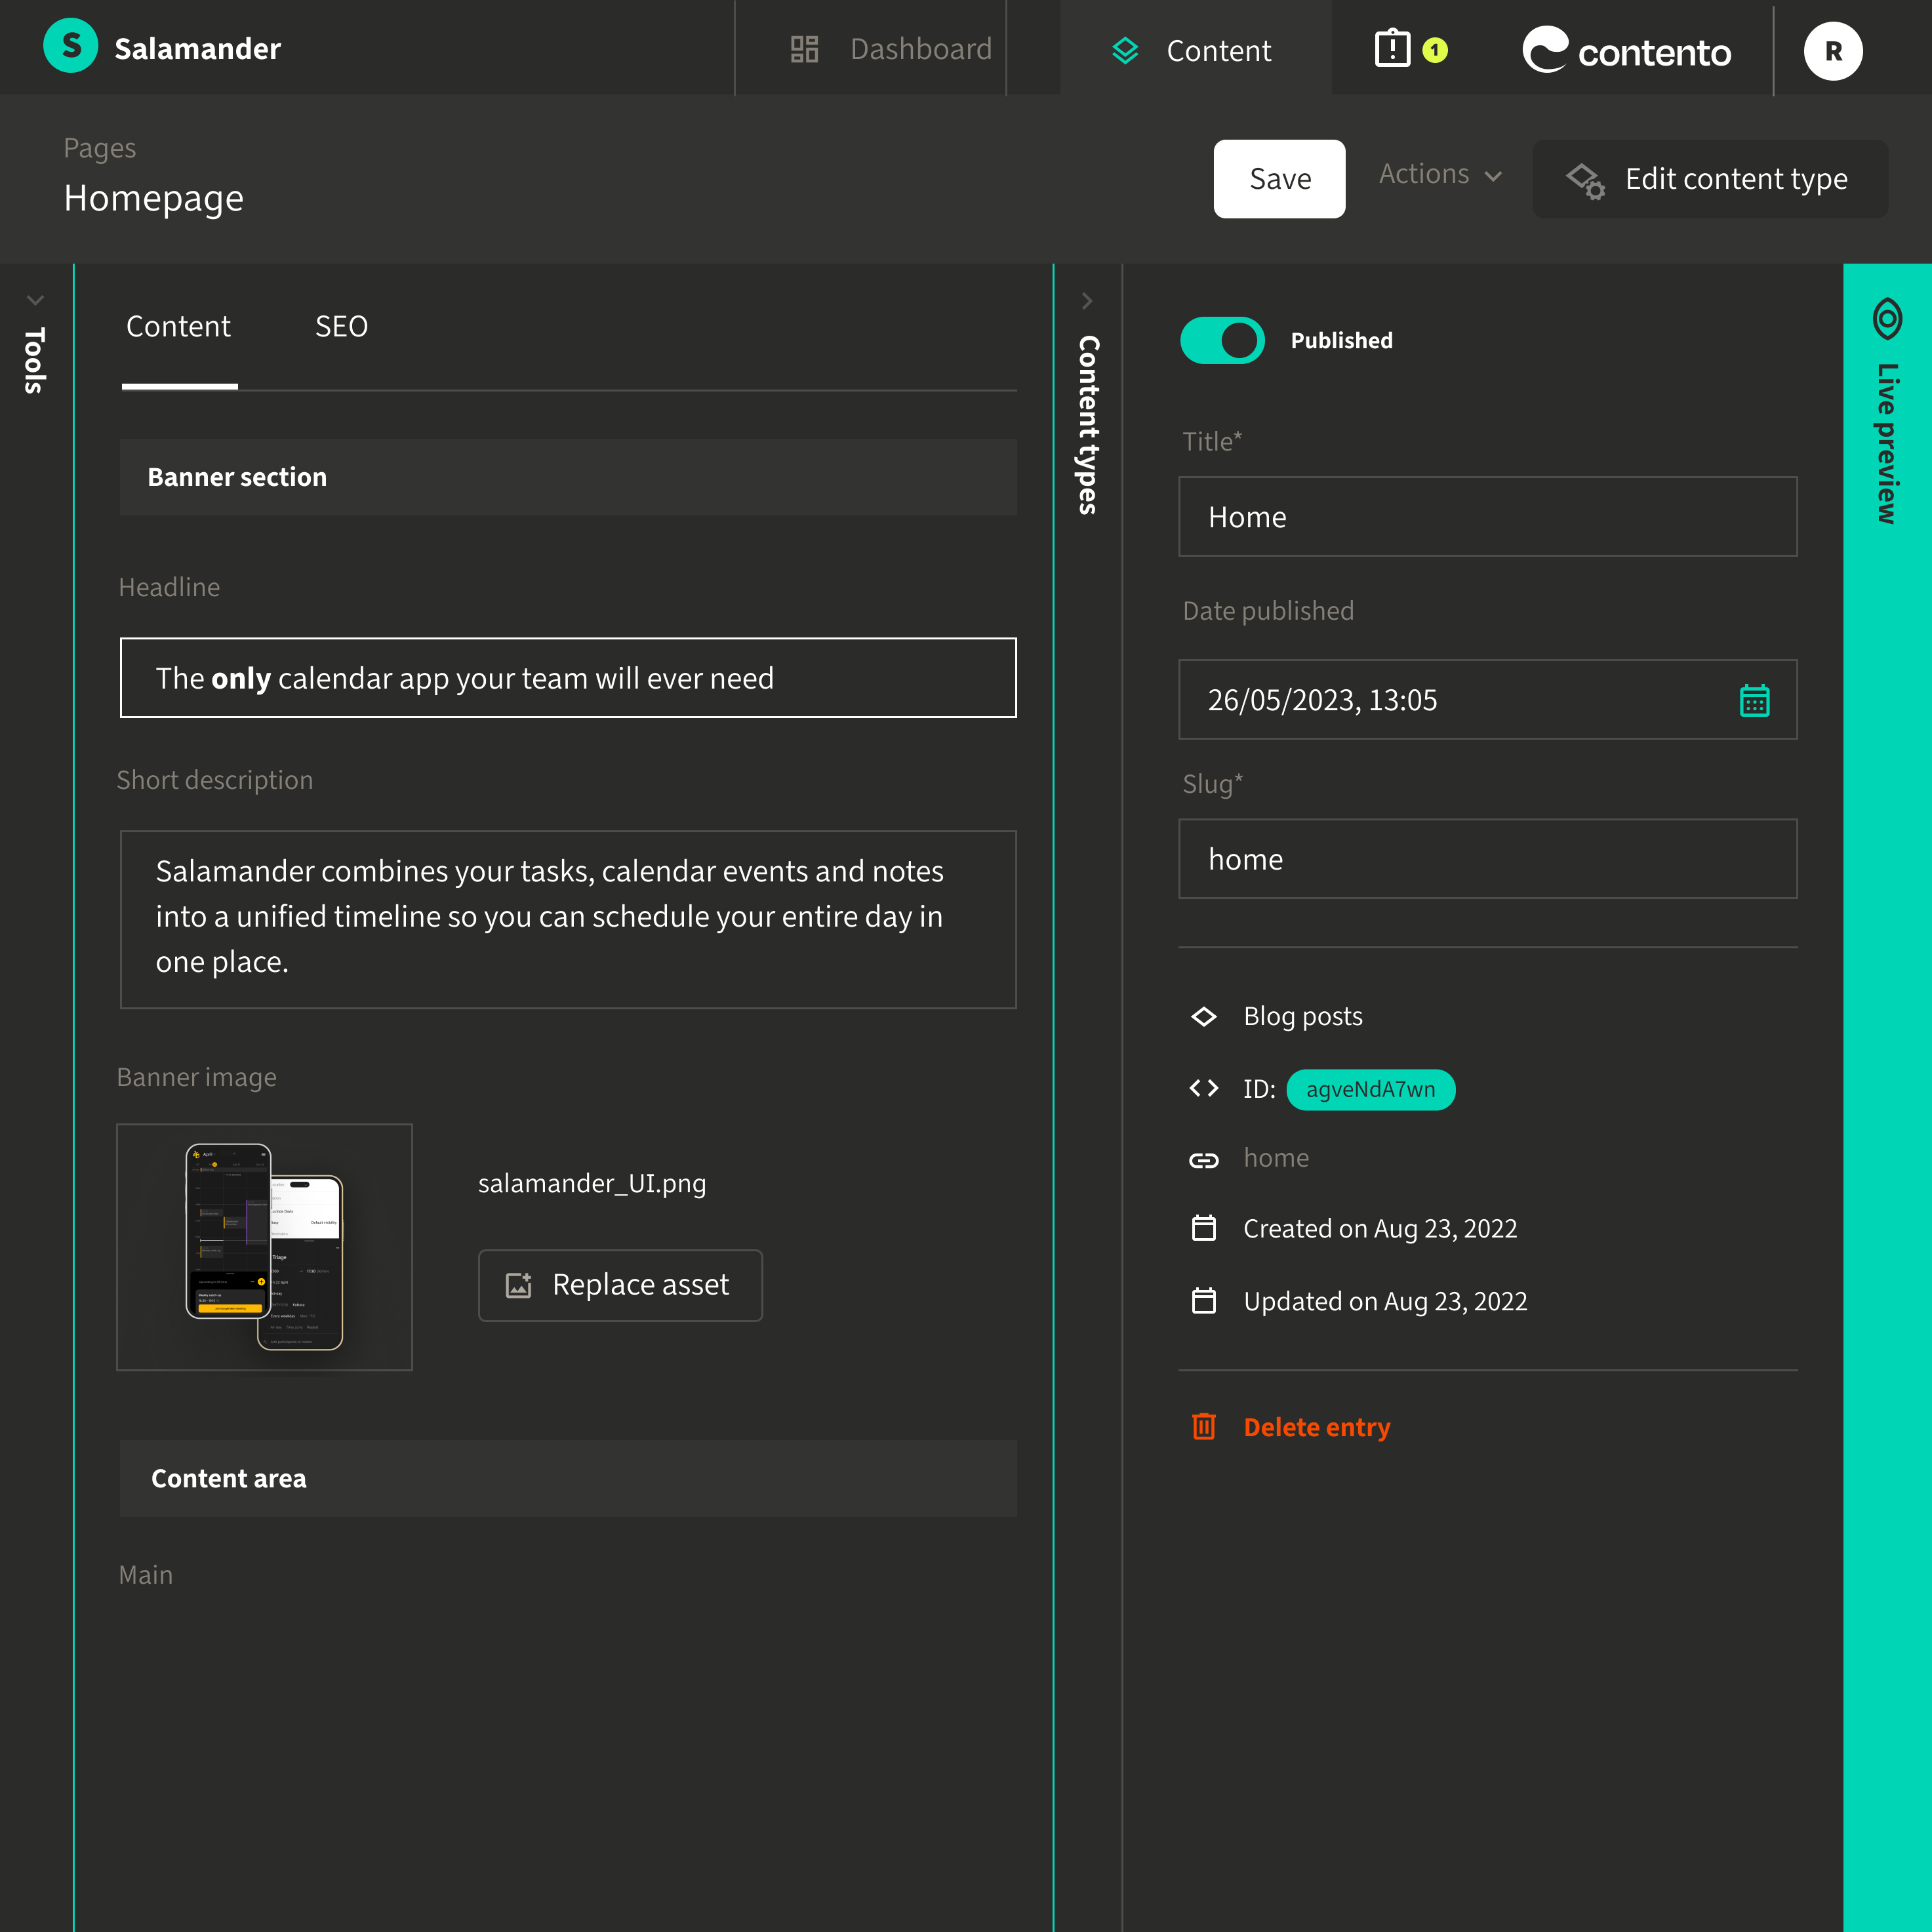Screen dimensions: 1932x1932
Task: Open the Actions dropdown
Action: [x=1440, y=175]
